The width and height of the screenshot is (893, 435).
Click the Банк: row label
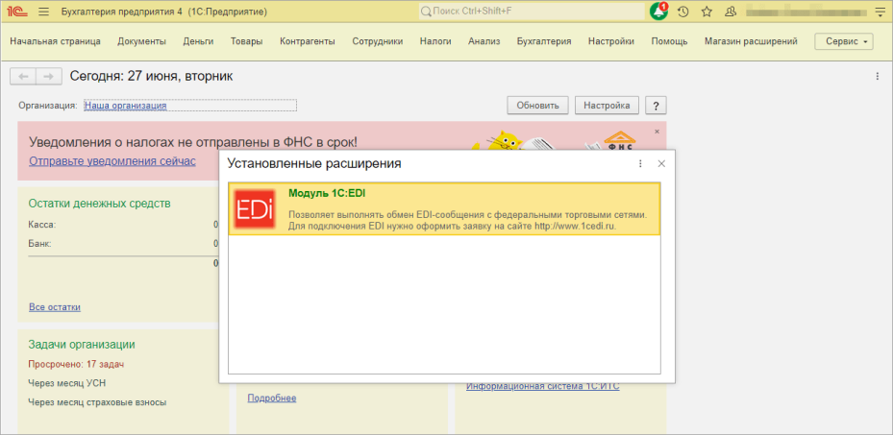39,244
